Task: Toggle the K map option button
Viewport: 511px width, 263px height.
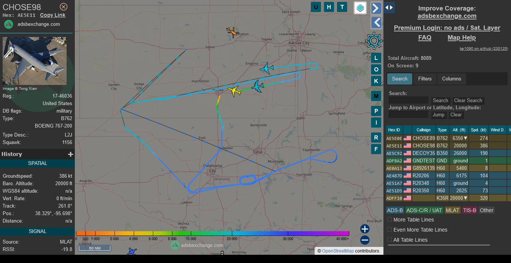Action: [x=376, y=81]
